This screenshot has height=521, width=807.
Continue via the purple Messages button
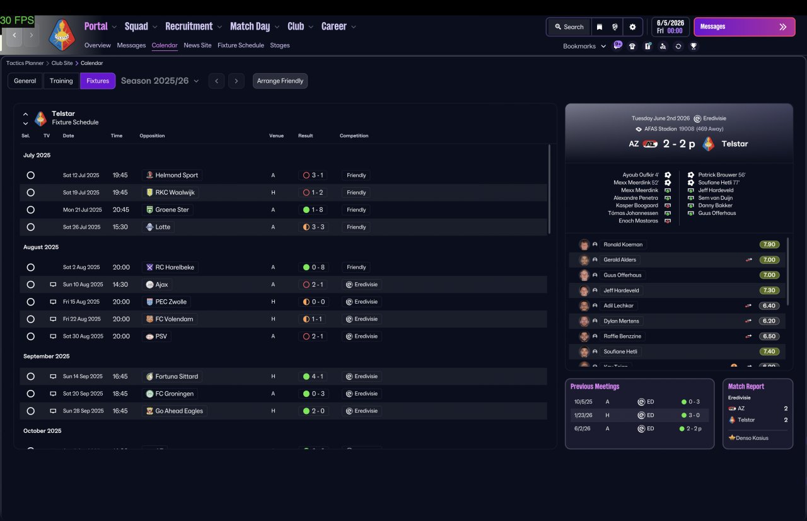tap(744, 27)
